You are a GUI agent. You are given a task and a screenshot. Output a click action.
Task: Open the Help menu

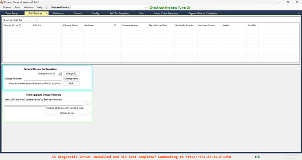point(40,7)
